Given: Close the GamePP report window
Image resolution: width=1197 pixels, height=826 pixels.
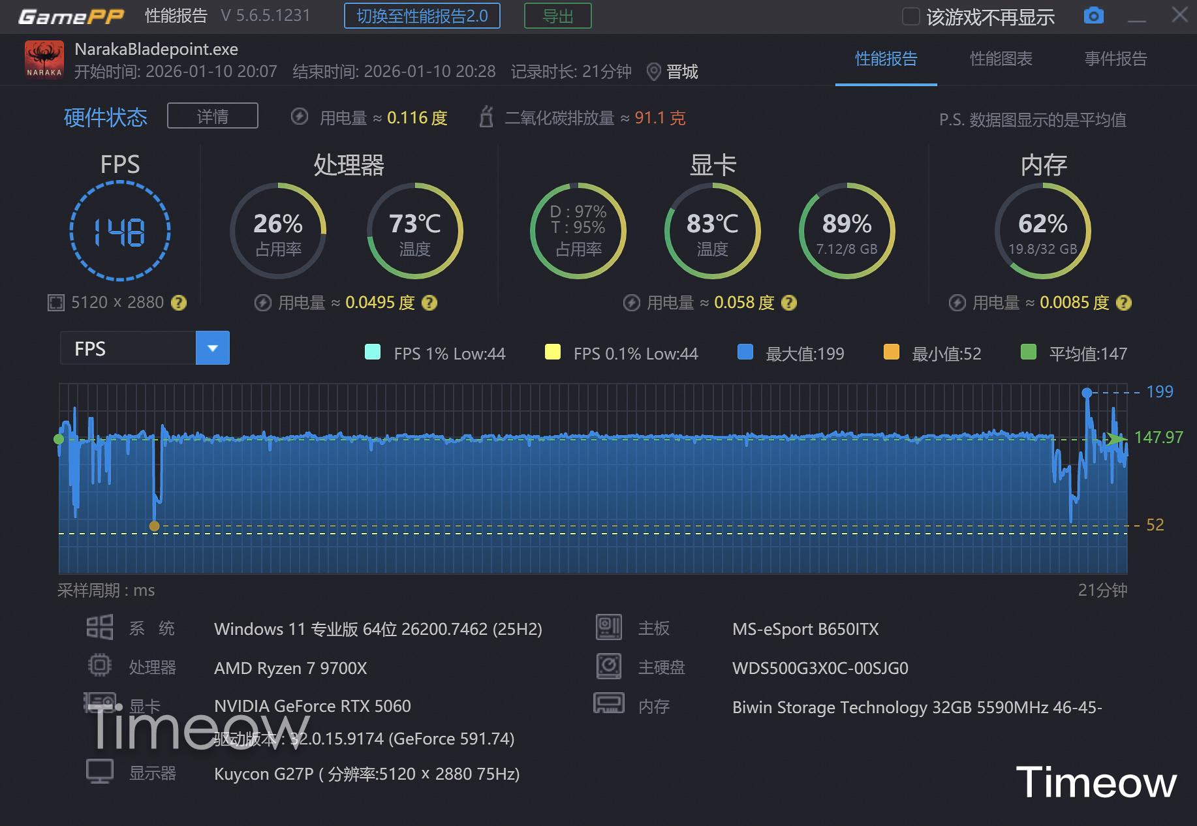Looking at the screenshot, I should 1179,15.
